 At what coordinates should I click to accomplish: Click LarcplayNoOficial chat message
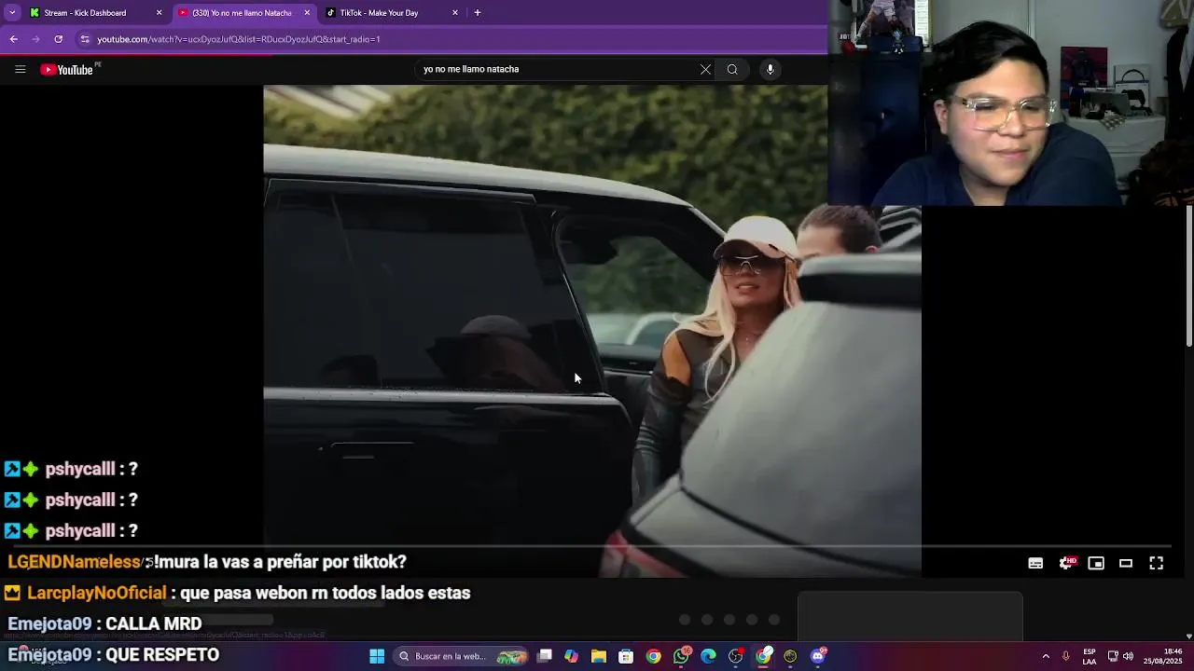click(x=237, y=593)
